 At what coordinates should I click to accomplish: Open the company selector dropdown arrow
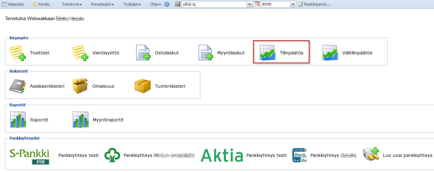point(249,4)
